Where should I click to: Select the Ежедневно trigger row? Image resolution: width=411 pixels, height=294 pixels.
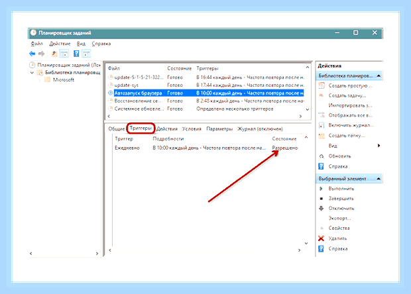[x=206, y=148]
